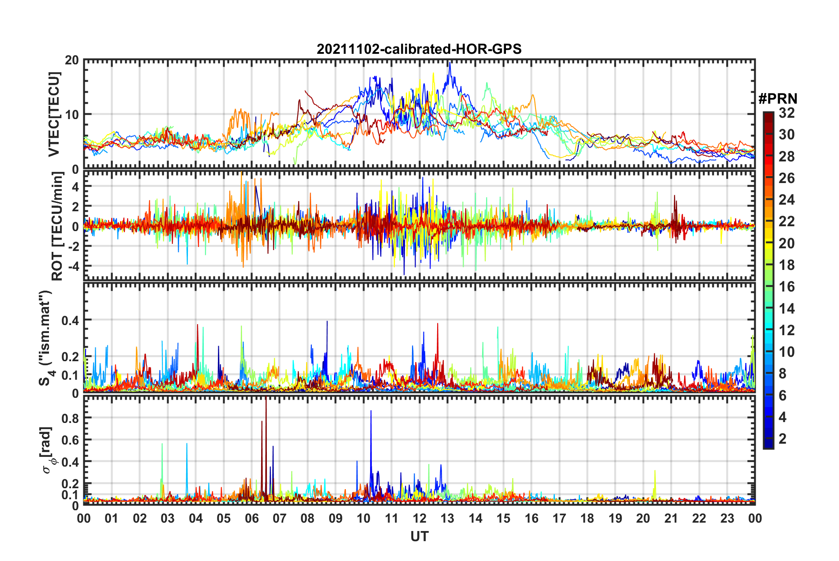The image size is (839, 561).
Task: Click the S4 y-axis label
Action: pyautogui.click(x=45, y=338)
